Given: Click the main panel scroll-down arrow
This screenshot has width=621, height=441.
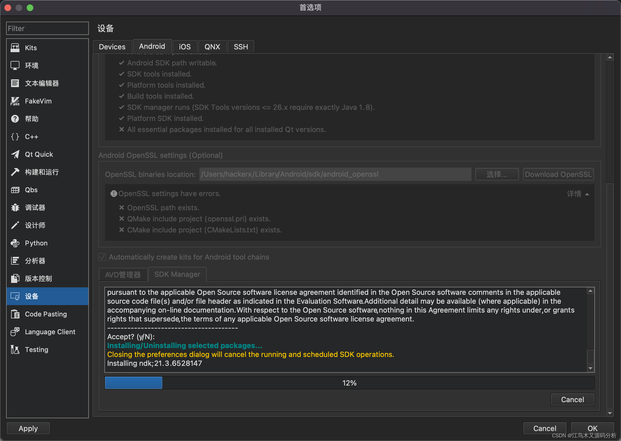Looking at the screenshot, I should click(x=610, y=413).
